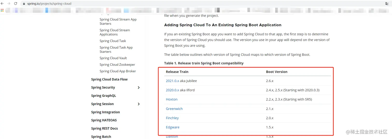This screenshot has height=139, width=392.
Task: Select Spring Session in sidebar
Action: pyautogui.click(x=102, y=104)
